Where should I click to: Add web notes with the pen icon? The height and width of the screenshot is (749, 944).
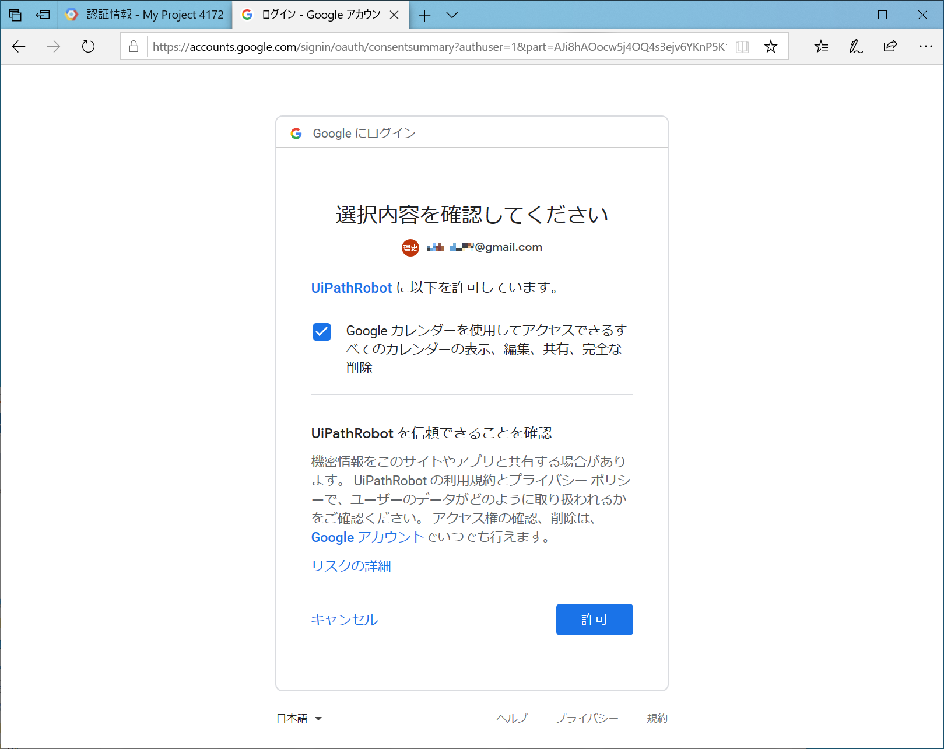click(855, 47)
